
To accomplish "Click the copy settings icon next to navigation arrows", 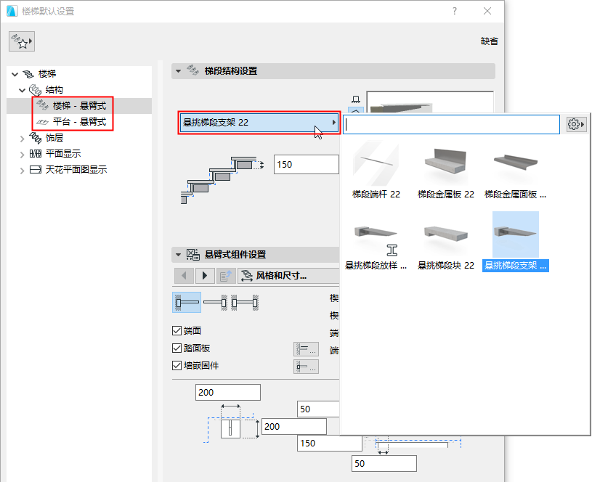I will coord(226,275).
